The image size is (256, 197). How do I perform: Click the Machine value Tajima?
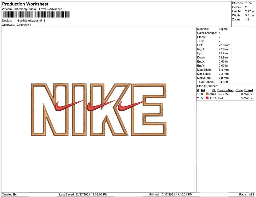coord(223,29)
